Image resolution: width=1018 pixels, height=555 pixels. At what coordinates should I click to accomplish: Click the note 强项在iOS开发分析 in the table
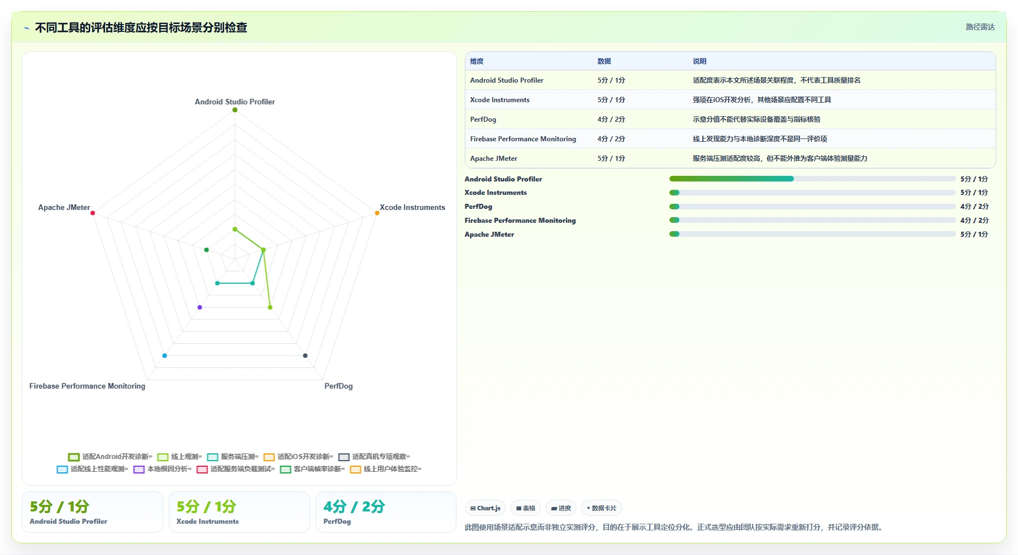click(762, 100)
